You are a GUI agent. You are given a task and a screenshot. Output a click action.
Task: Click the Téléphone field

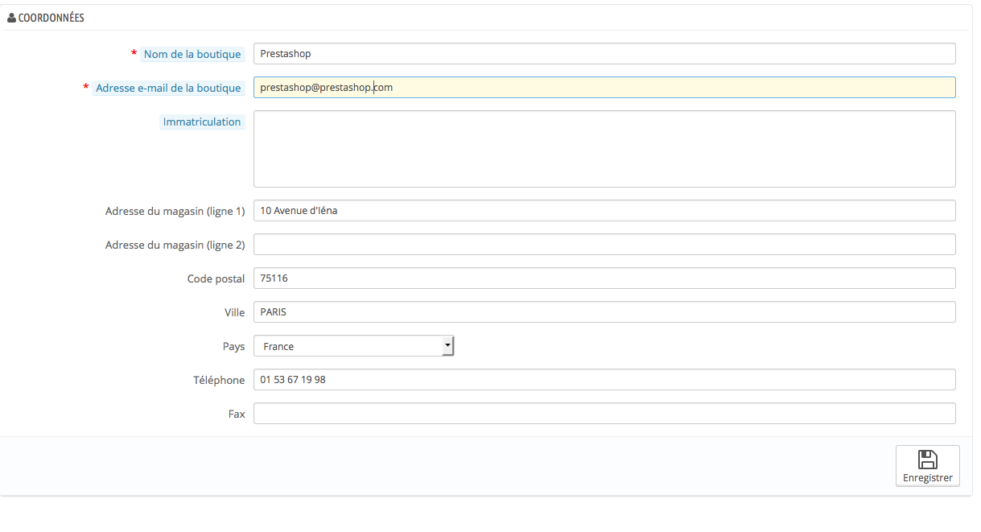tap(604, 380)
